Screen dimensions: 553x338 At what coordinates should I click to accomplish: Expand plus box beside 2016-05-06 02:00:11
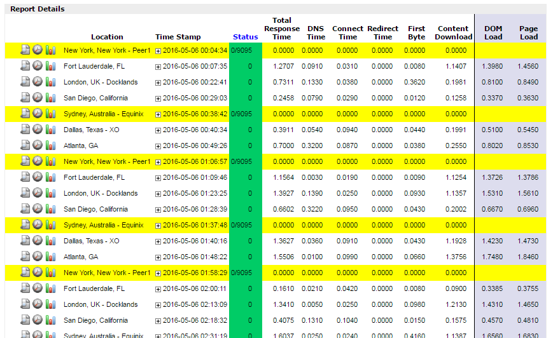(x=158, y=290)
